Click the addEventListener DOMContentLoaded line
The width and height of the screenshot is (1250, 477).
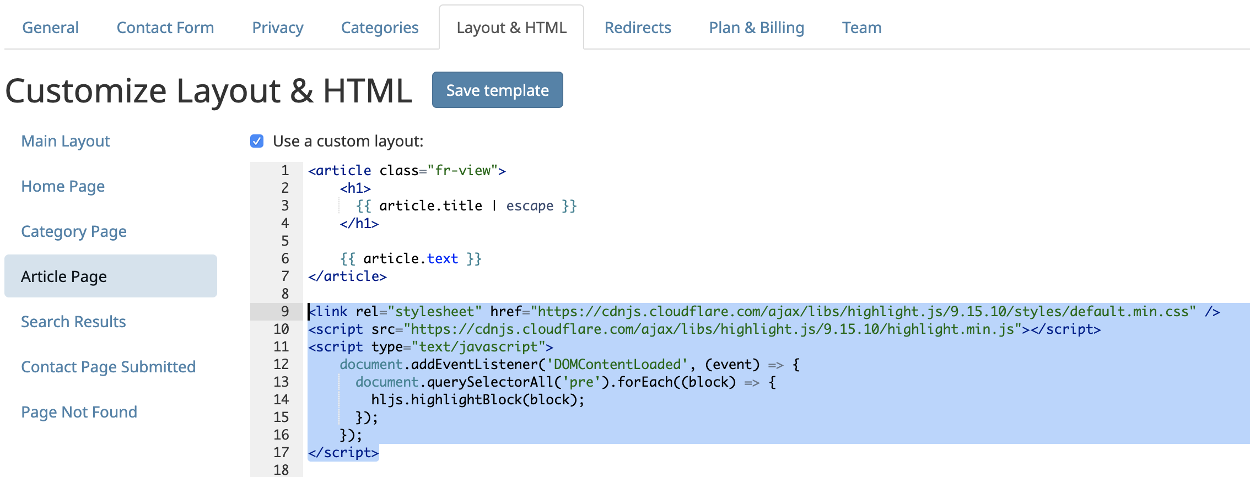(x=570, y=365)
